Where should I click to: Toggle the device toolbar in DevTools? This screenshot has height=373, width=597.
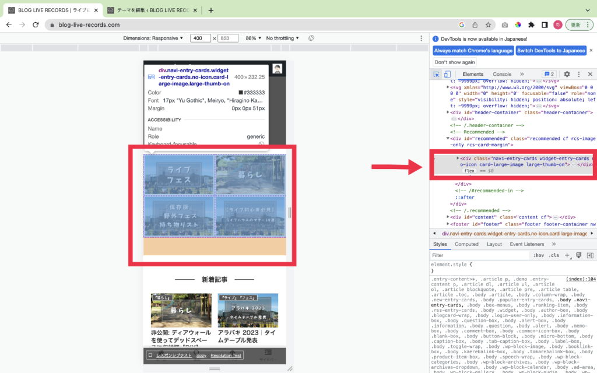pyautogui.click(x=447, y=74)
